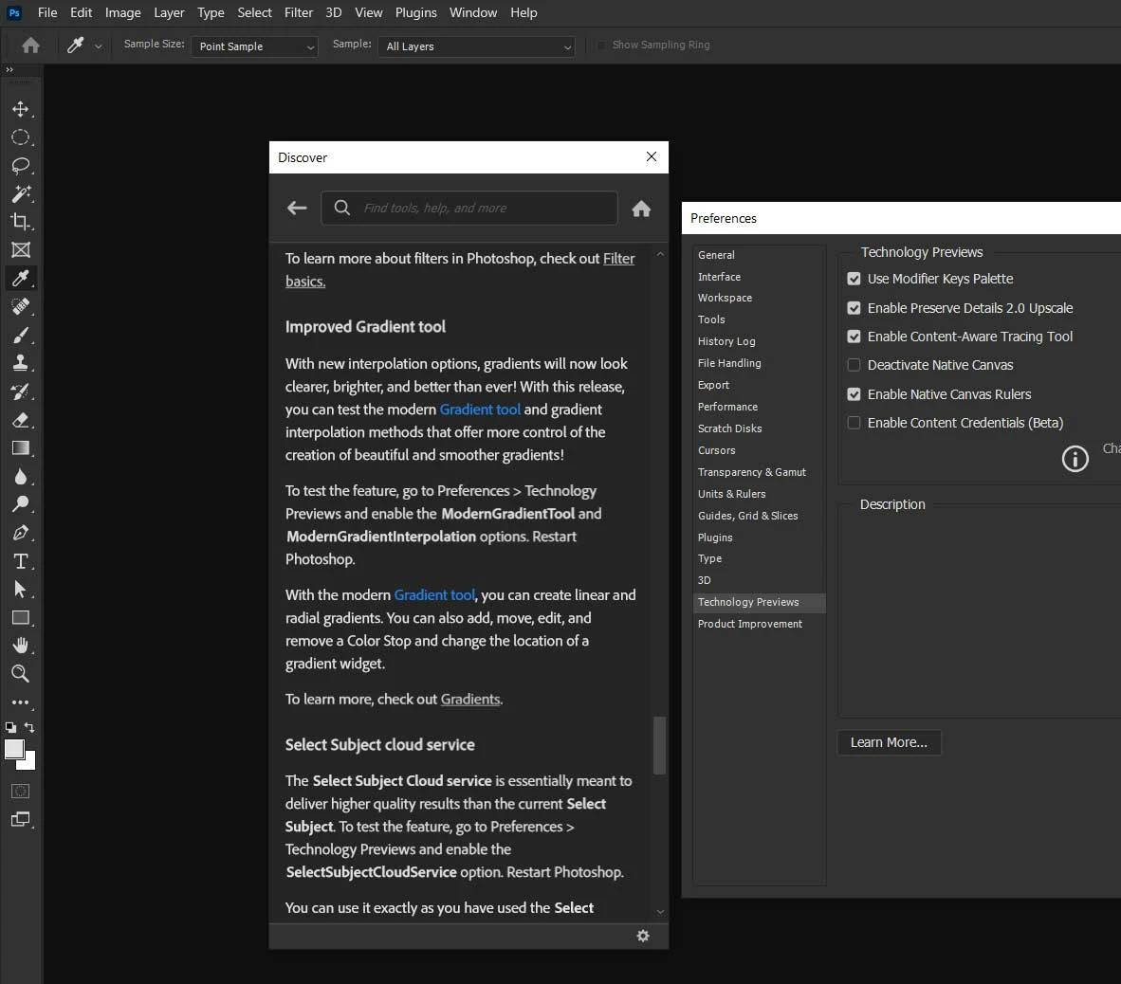Click the Gradients link in Discover

(469, 700)
